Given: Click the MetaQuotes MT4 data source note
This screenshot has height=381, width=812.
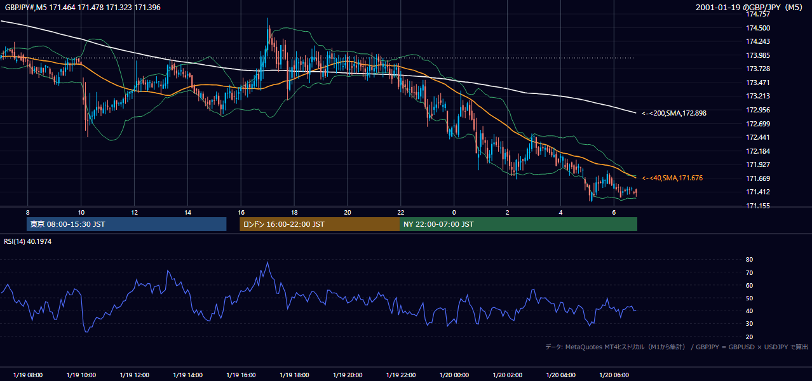Looking at the screenshot, I should click(677, 347).
